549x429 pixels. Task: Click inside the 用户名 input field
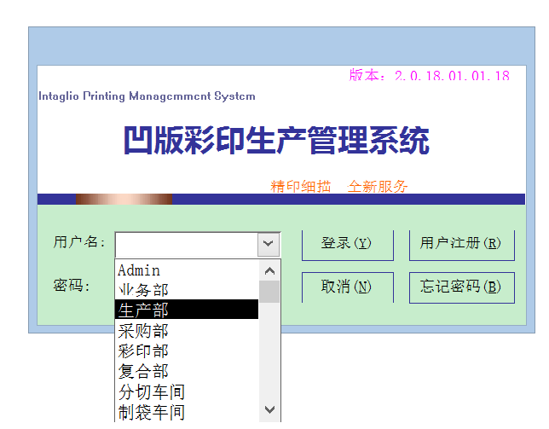tap(187, 245)
